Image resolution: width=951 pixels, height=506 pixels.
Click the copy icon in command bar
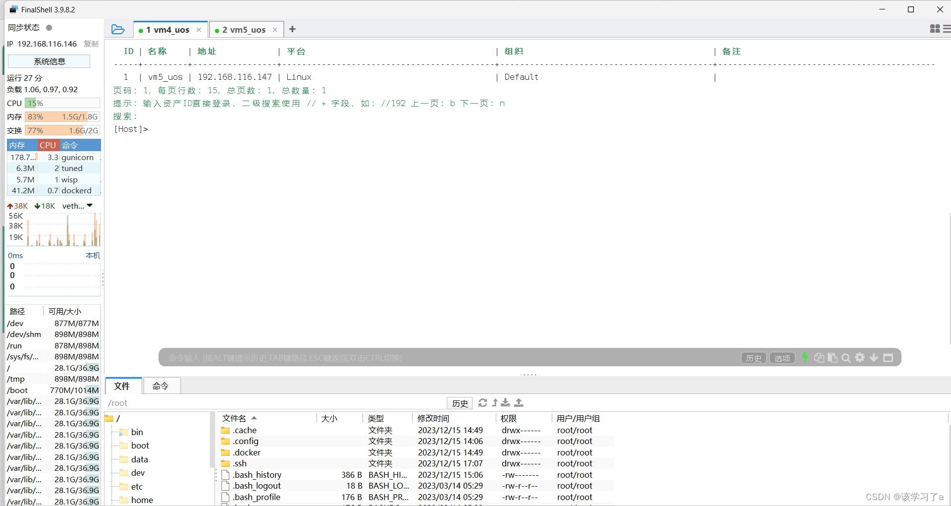[x=819, y=357]
